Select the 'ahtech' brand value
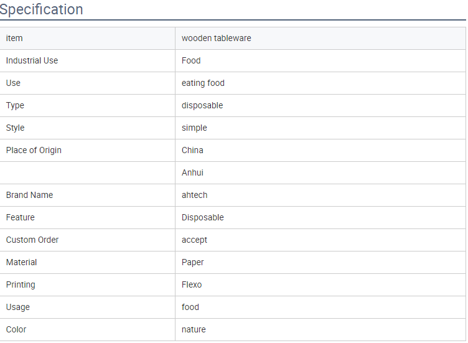This screenshot has width=468, height=343. tap(194, 195)
